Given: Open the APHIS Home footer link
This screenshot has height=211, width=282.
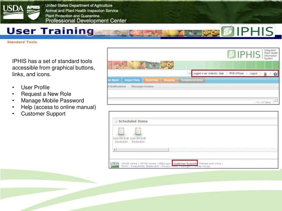Looking at the screenshot, I should click(148, 163).
